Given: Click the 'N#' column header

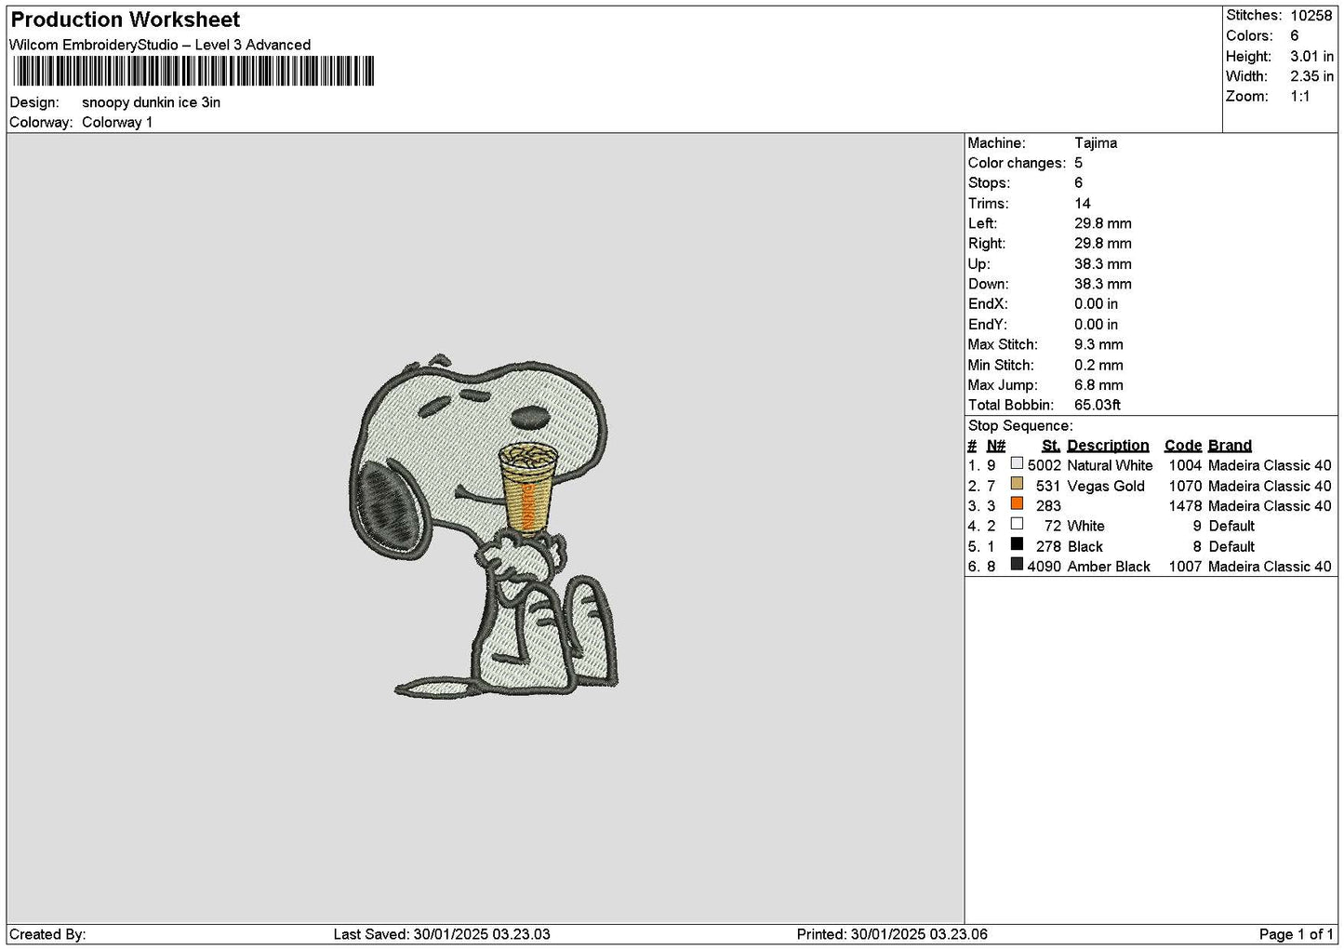Looking at the screenshot, I should click(996, 446).
